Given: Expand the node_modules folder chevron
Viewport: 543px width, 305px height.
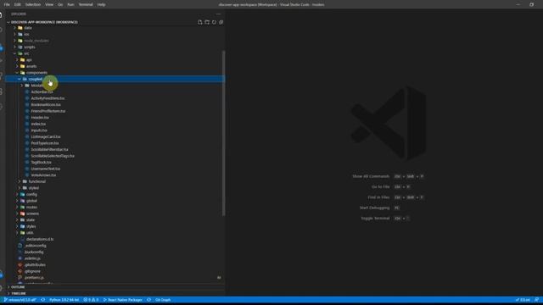Looking at the screenshot, I should pyautogui.click(x=15, y=41).
